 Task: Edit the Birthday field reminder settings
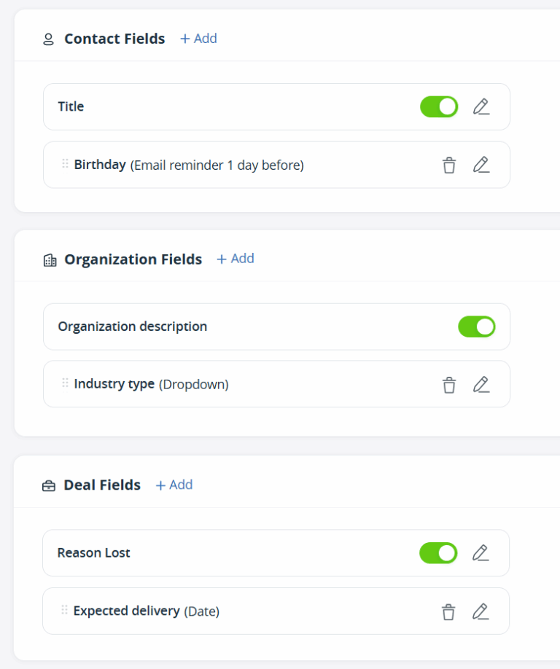pos(481,165)
